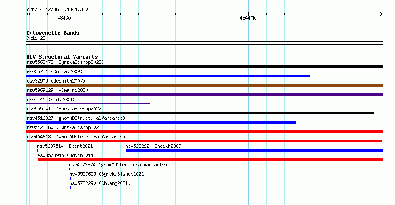This screenshot has height=205, width=395.
Task: Click the nsv5562478 (ByrskaBishop2022) label
Action: click(65, 62)
